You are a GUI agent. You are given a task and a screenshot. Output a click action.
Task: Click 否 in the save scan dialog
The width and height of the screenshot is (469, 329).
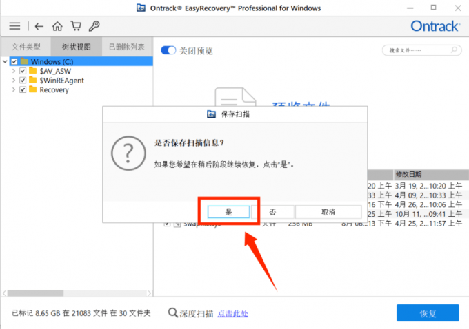[x=272, y=212]
